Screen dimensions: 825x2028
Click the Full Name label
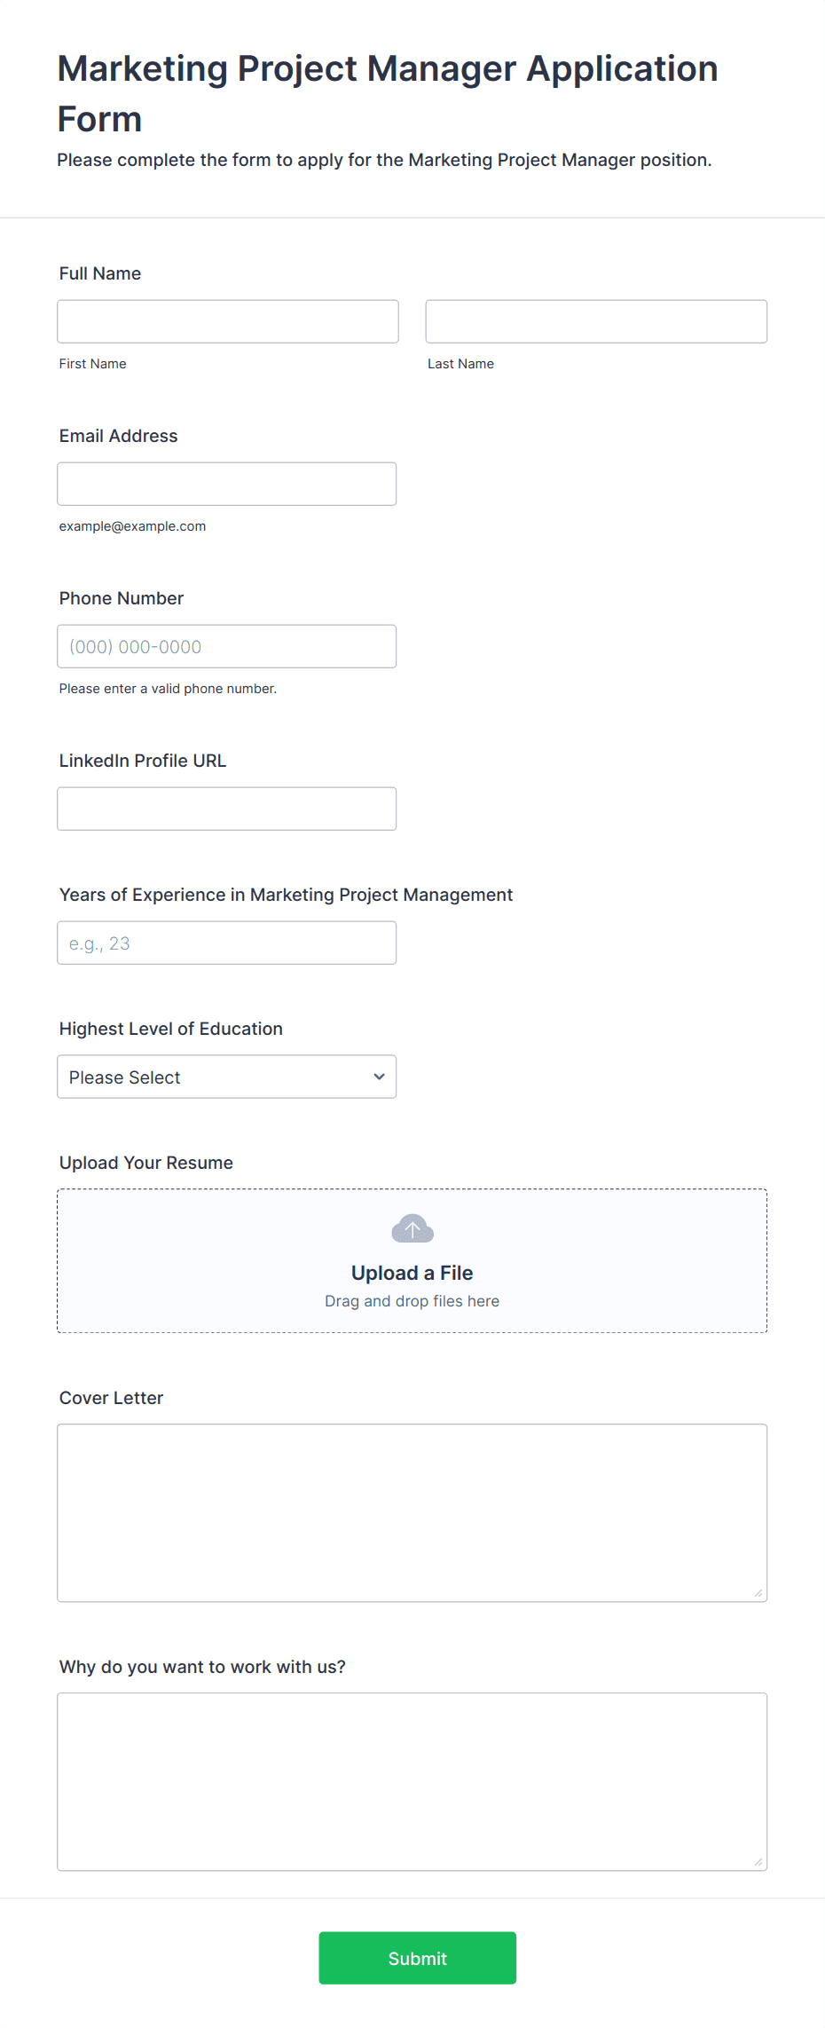[x=100, y=273]
